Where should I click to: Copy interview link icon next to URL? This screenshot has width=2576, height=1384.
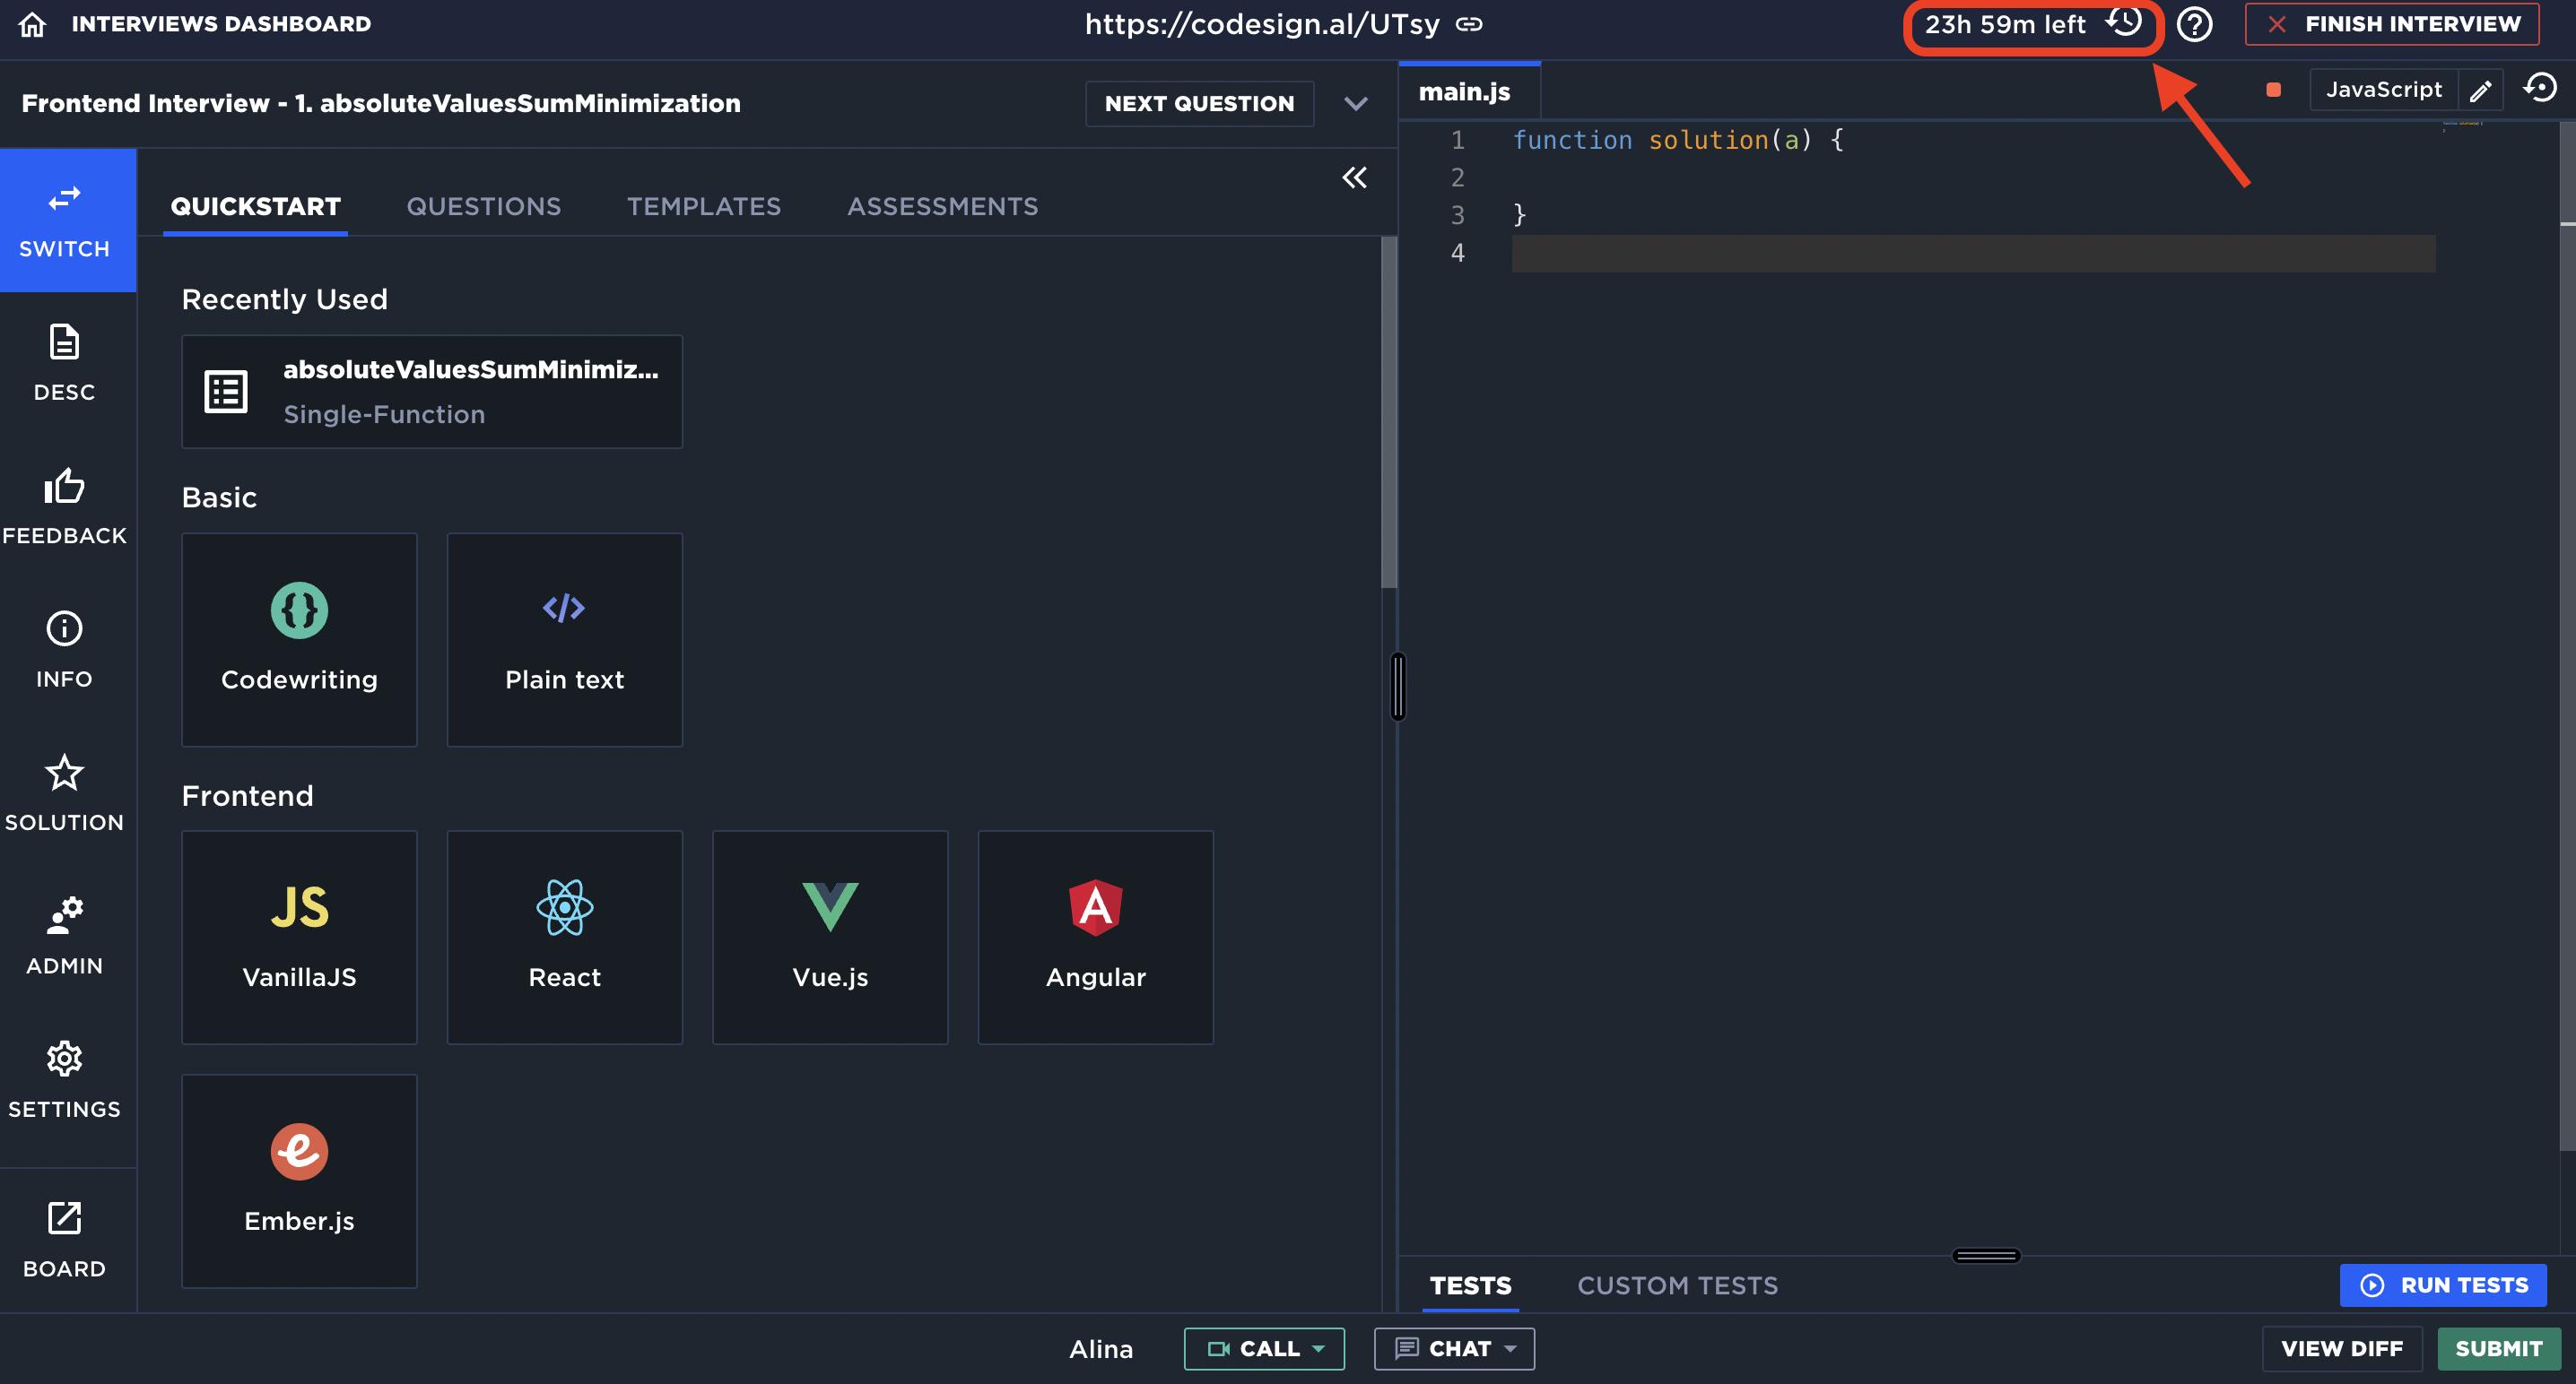click(x=1469, y=24)
